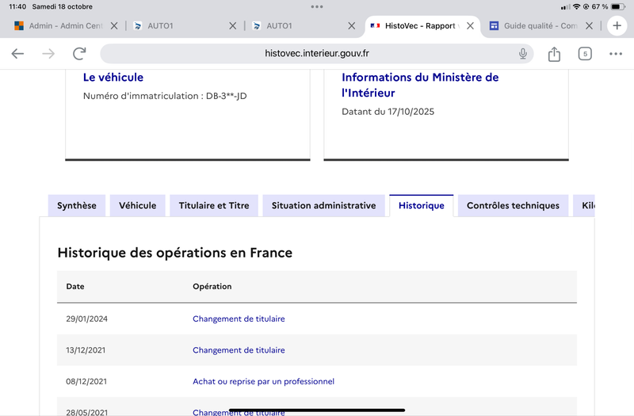
Task: Click the histovec.interieur.gouv.fr address field
Action: [317, 54]
